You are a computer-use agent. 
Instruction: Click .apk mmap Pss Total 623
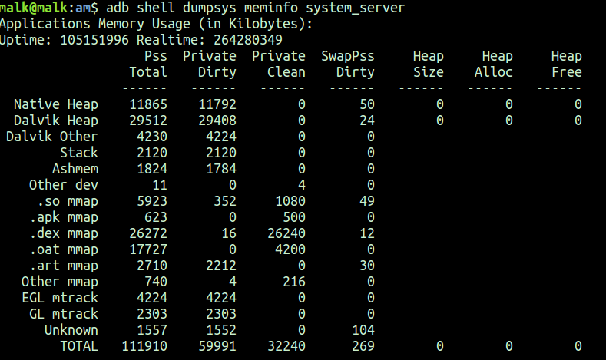coord(156,217)
